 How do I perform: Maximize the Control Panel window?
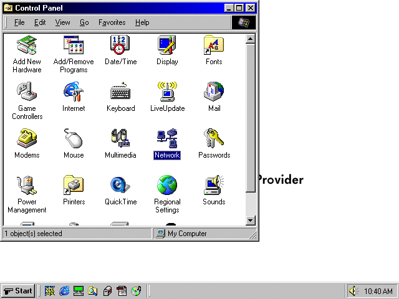pyautogui.click(x=239, y=8)
